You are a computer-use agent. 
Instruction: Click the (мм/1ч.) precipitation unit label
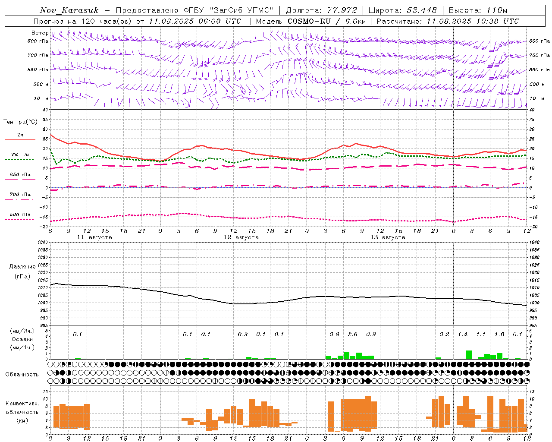point(22,347)
